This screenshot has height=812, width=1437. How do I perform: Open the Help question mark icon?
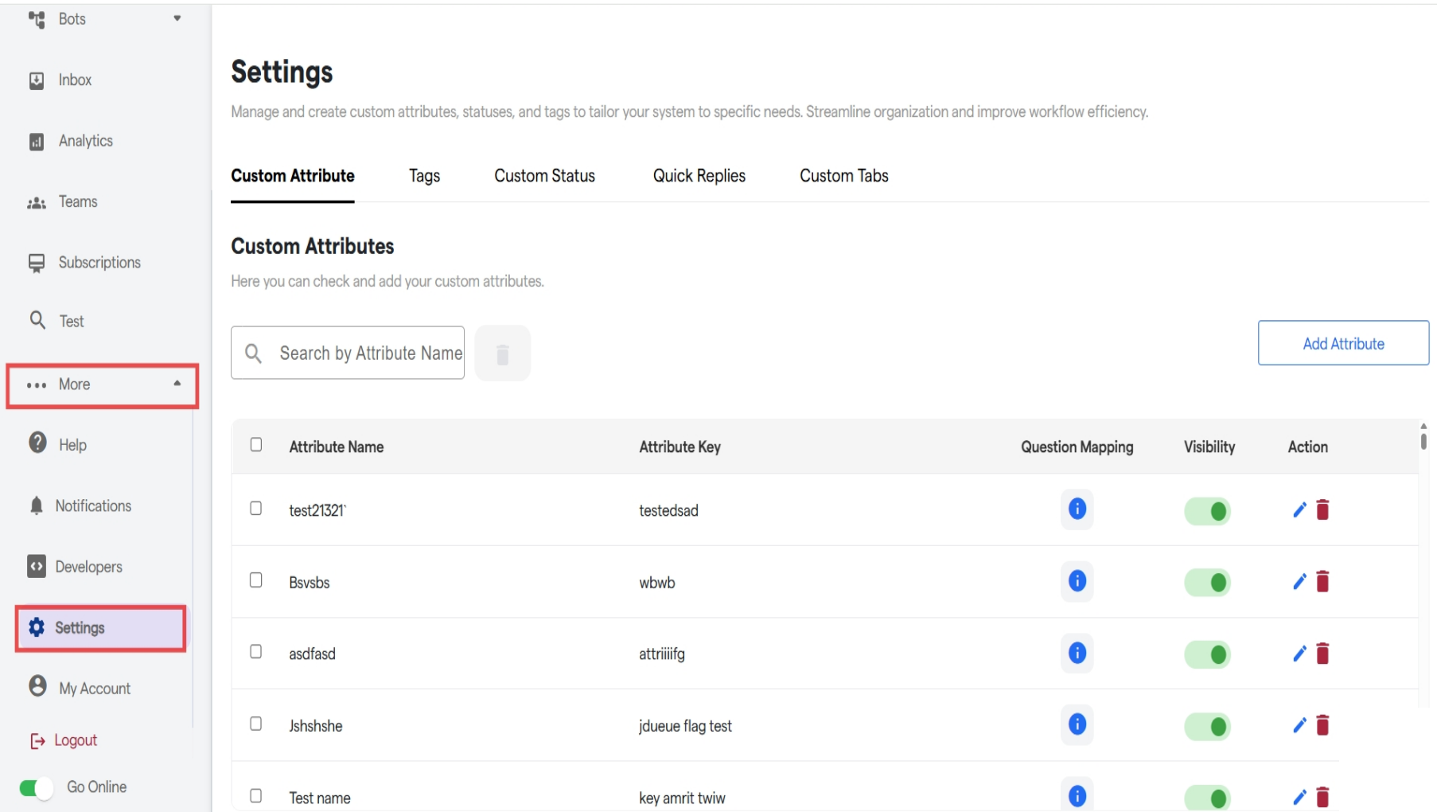[x=37, y=443]
